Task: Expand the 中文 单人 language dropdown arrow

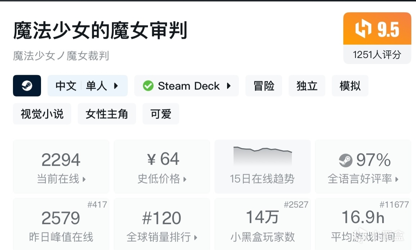Action: tap(116, 86)
